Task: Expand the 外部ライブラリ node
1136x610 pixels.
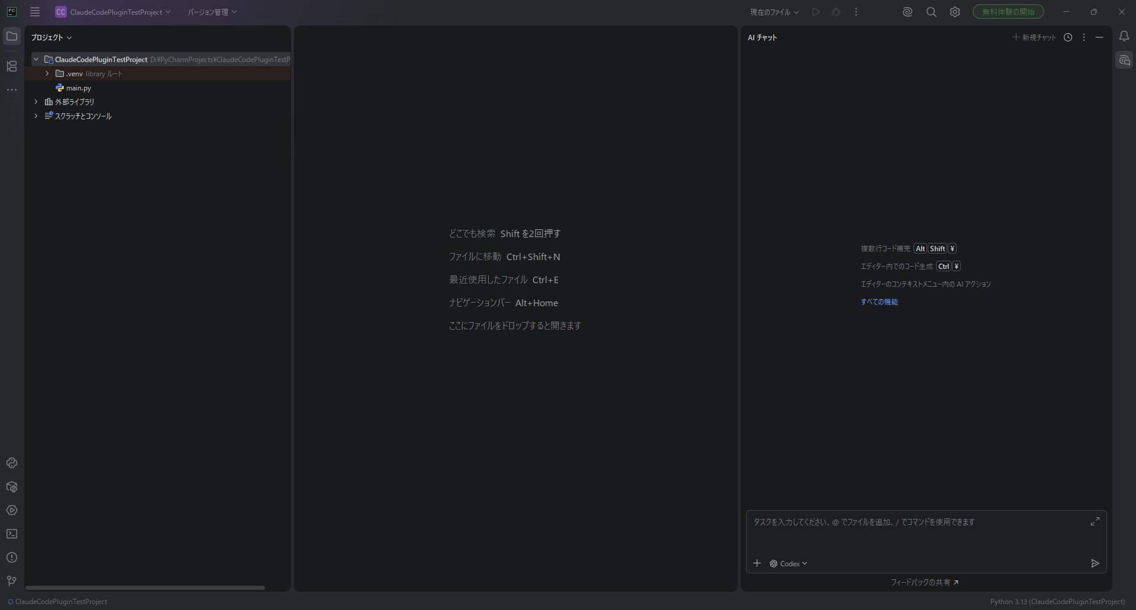Action: click(36, 102)
